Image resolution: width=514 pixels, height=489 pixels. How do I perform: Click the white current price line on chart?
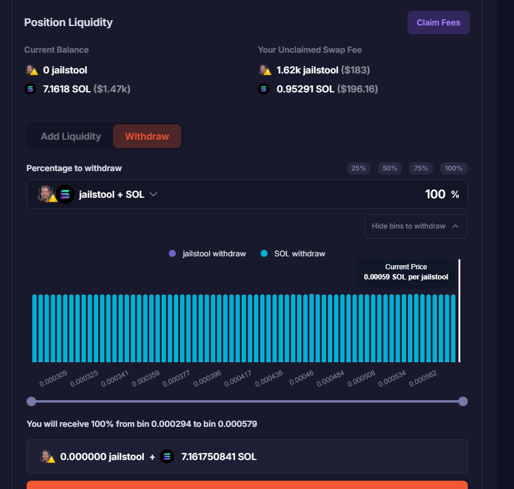[460, 311]
